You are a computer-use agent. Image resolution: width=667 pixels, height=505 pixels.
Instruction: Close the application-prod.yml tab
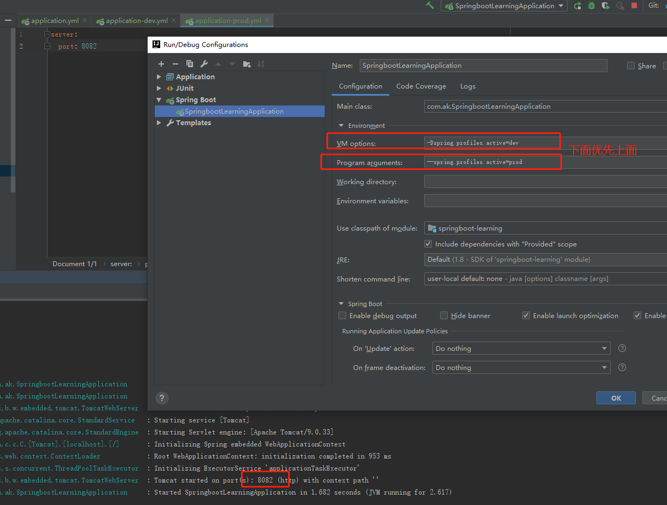pyautogui.click(x=267, y=20)
